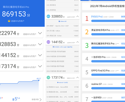Click the ROM 应用存储速度 row showing 20349

click(x=62, y=56)
